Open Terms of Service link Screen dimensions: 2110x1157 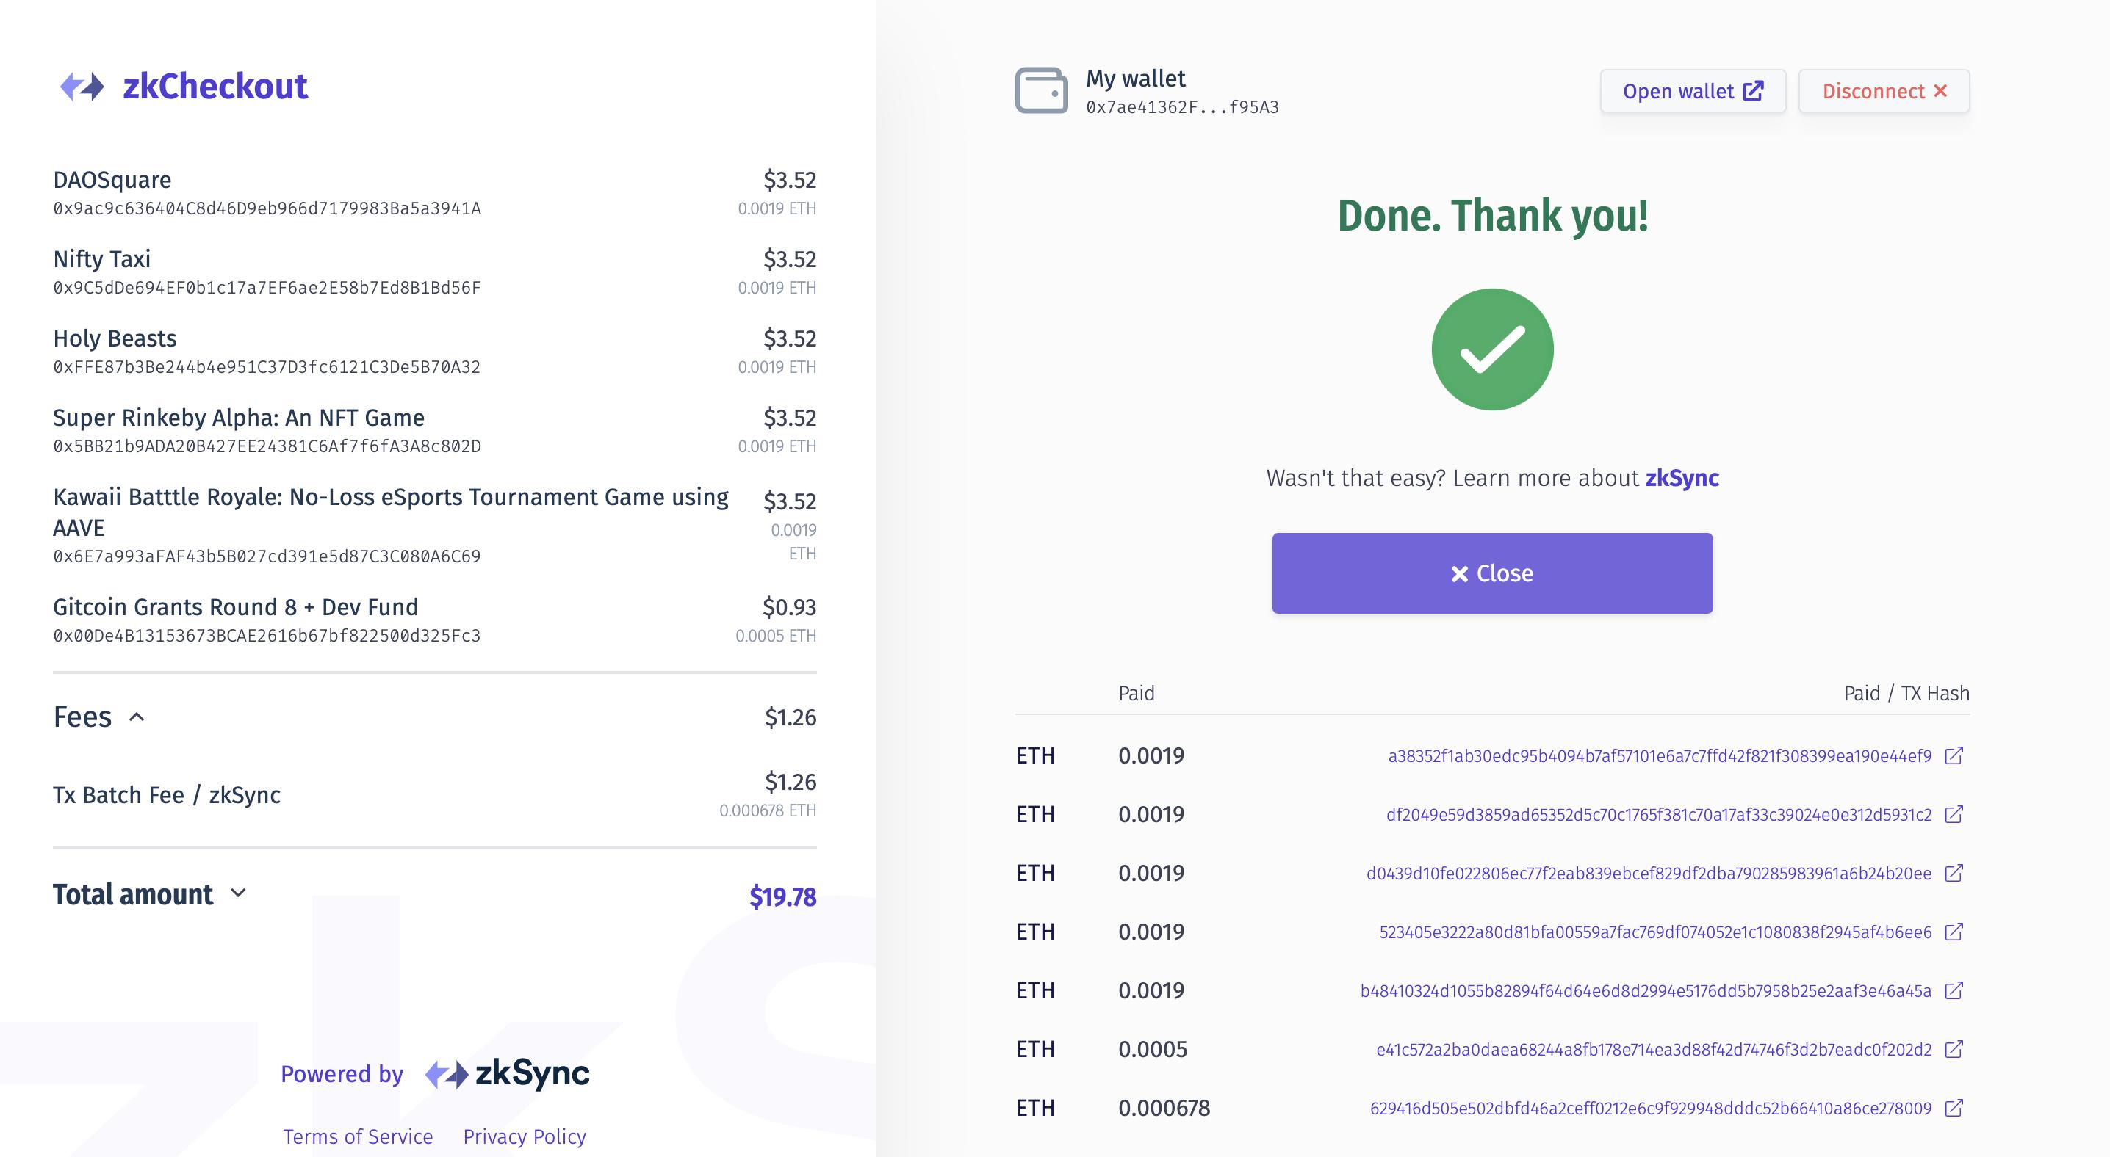click(358, 1136)
